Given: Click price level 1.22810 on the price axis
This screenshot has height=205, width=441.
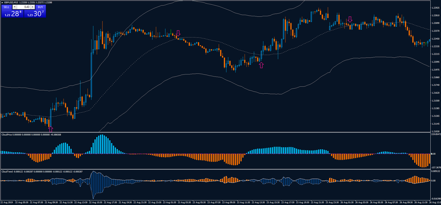Looking at the screenshot, I should (x=436, y=15).
